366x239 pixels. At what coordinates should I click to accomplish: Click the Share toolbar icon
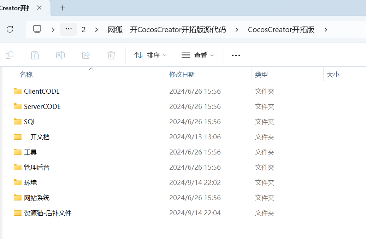[x=86, y=56]
